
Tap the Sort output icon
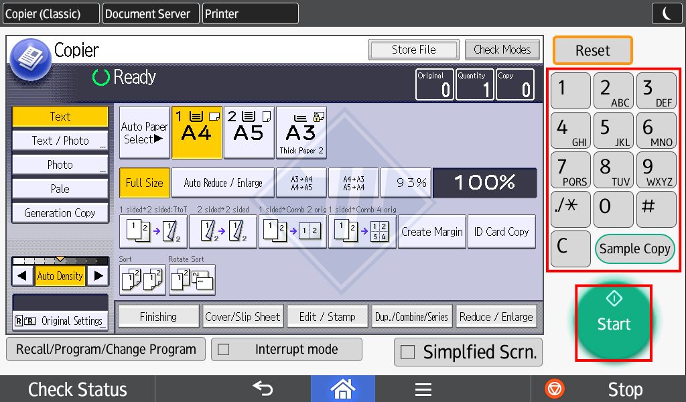pyautogui.click(x=142, y=280)
